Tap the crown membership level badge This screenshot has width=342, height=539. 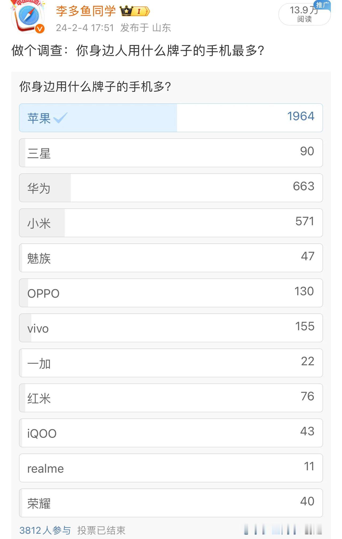pos(135,11)
